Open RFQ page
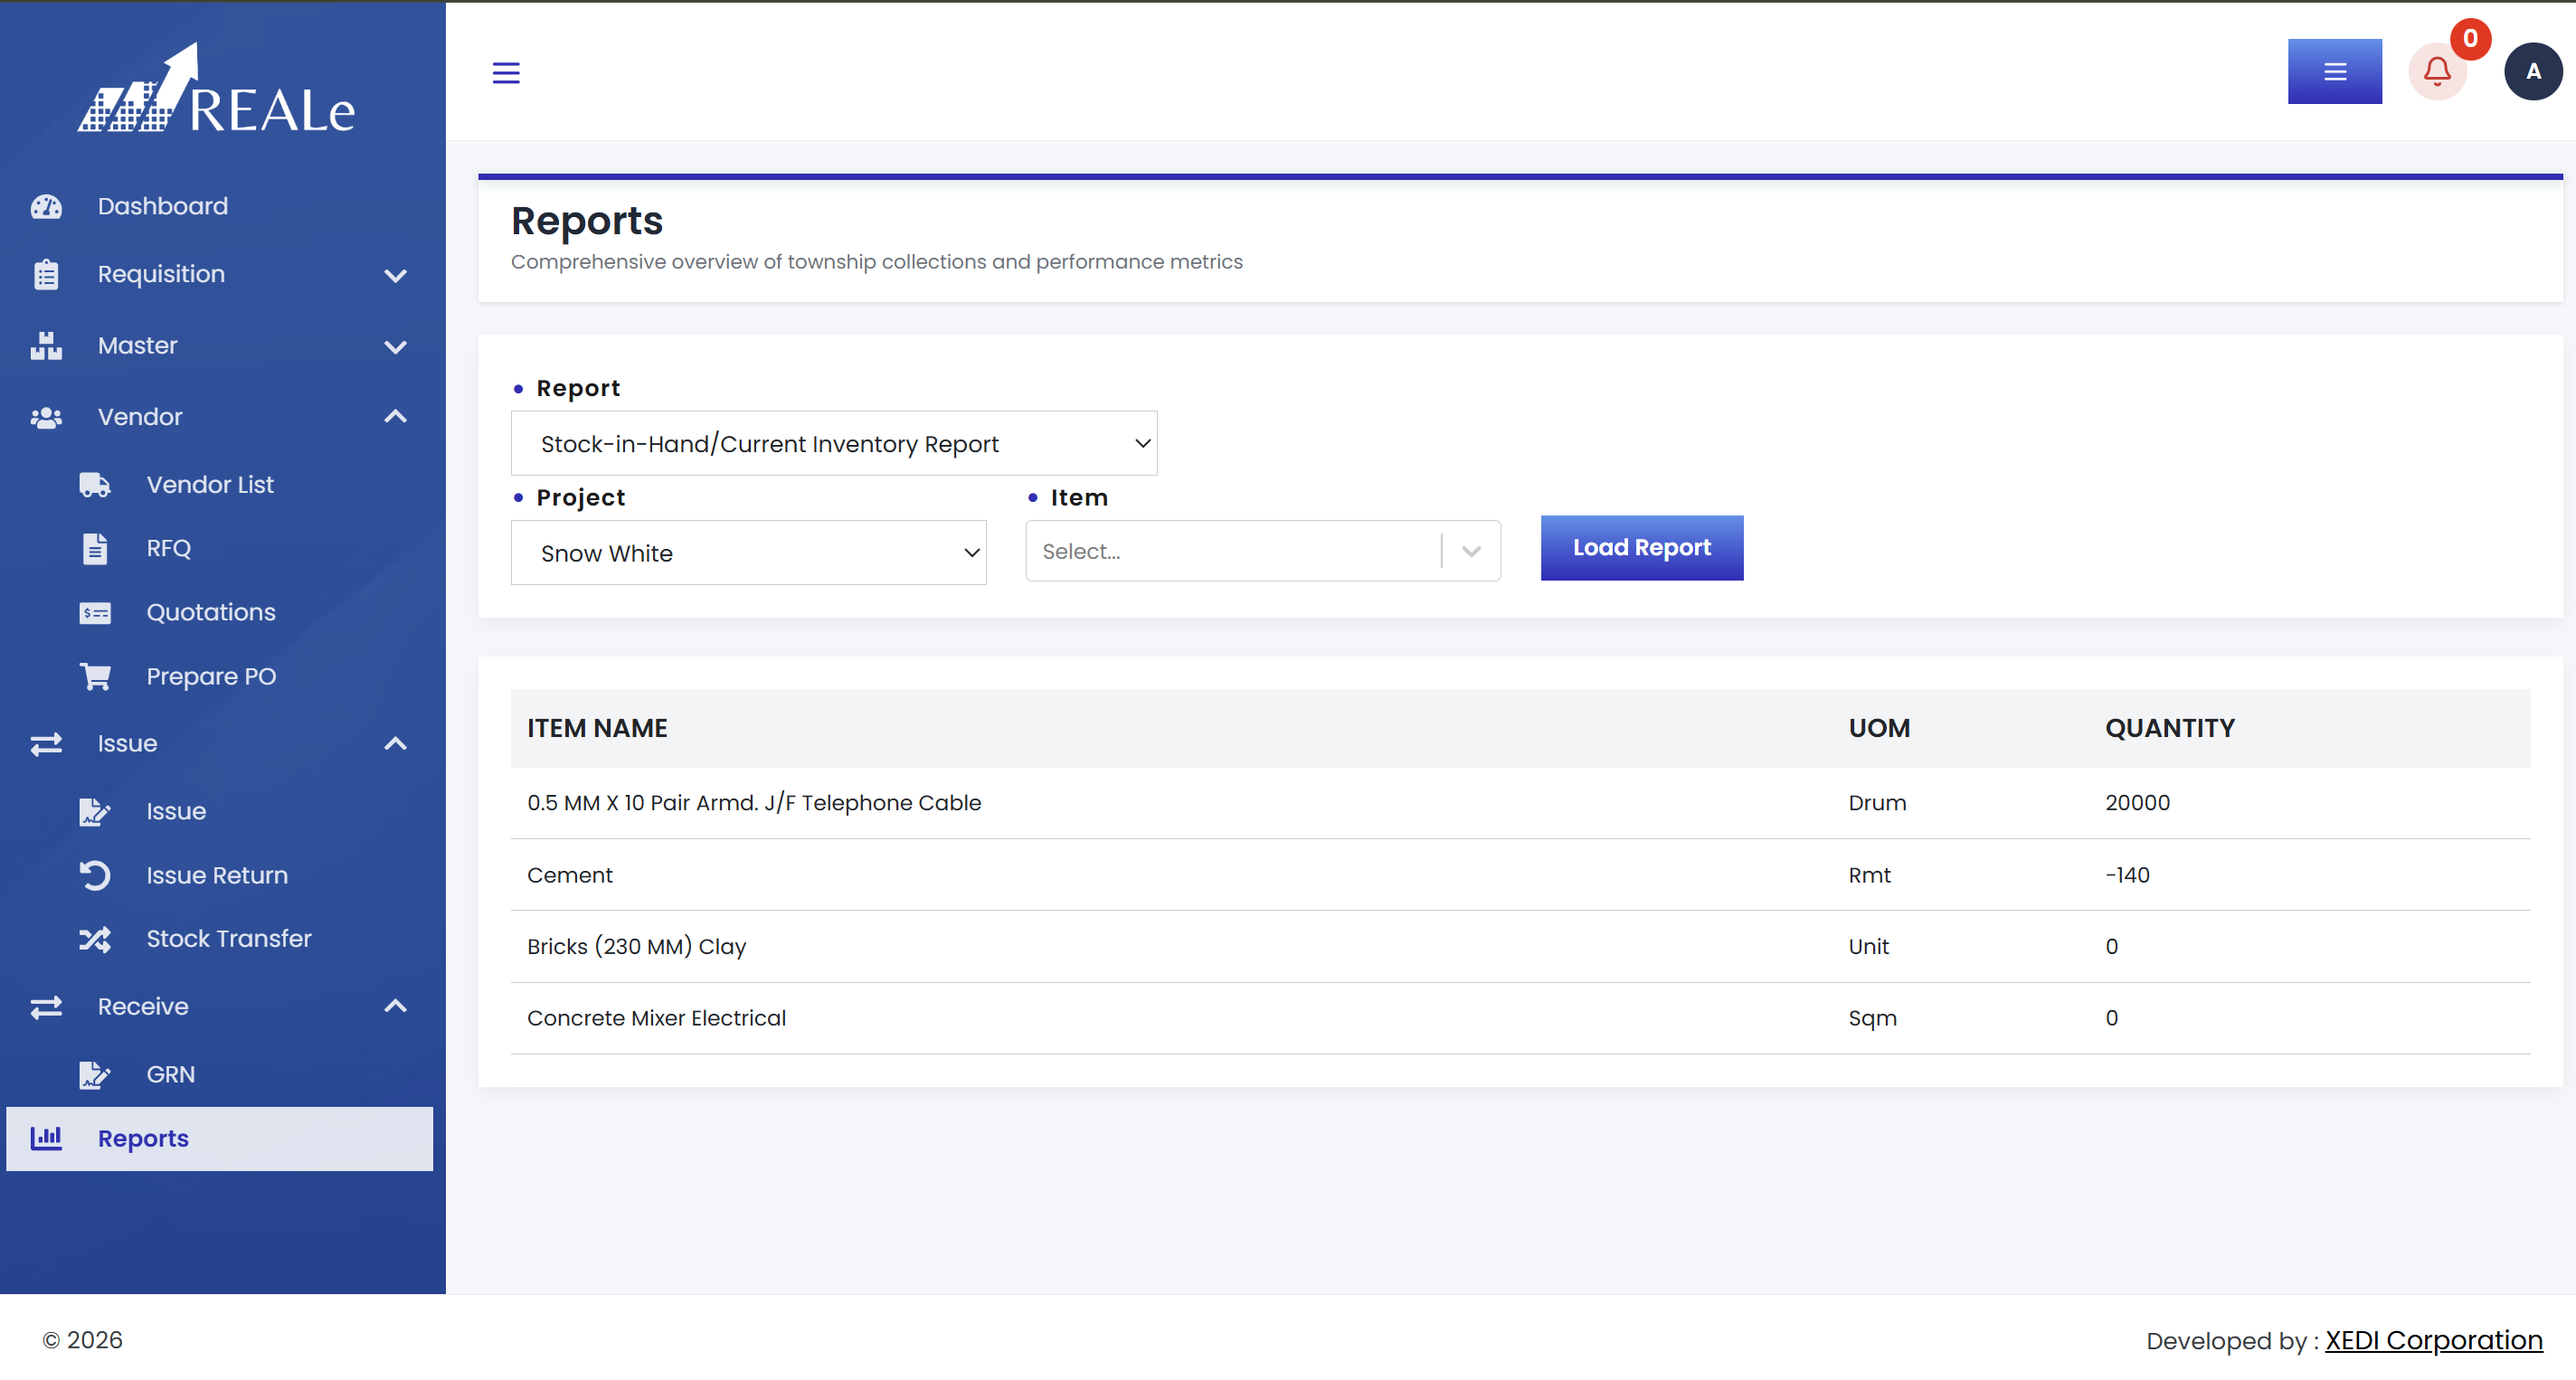The image size is (2576, 1380). pos(168,548)
